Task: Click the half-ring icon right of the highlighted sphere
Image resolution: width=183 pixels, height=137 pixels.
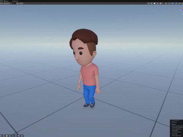Action: tap(157, 3)
